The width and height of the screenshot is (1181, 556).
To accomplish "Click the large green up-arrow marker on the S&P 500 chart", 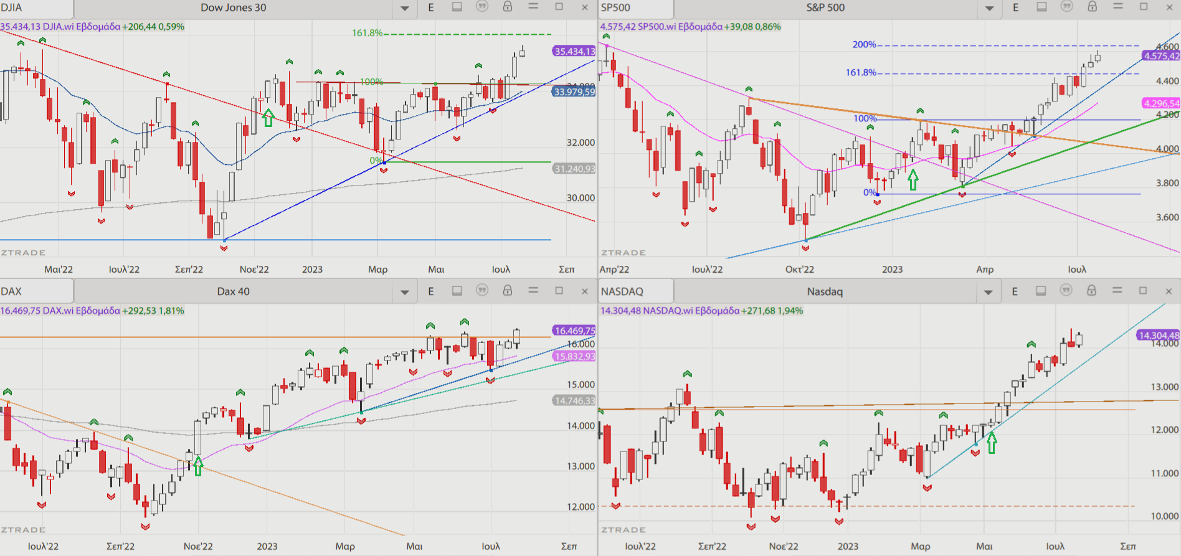I will [x=913, y=180].
